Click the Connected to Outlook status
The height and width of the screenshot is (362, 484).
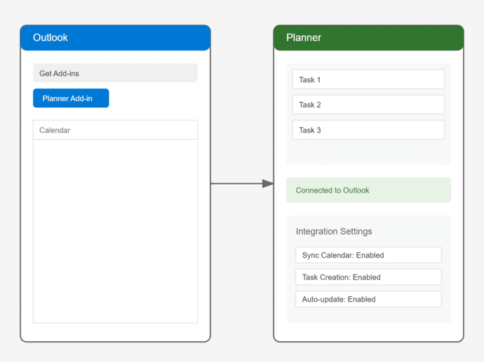tap(369, 190)
